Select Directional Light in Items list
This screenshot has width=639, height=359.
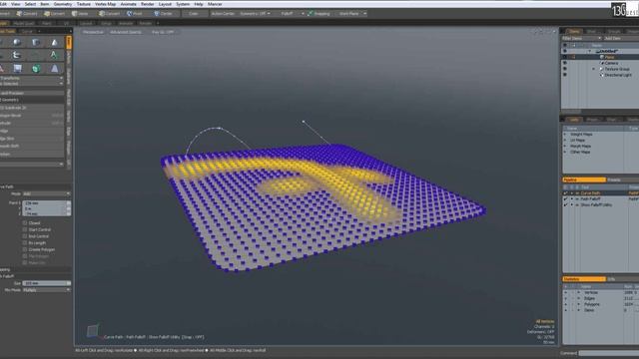pyautogui.click(x=618, y=75)
